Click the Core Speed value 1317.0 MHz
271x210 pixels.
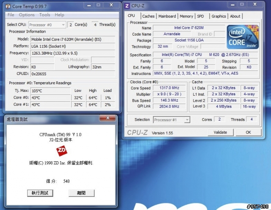coord(169,88)
